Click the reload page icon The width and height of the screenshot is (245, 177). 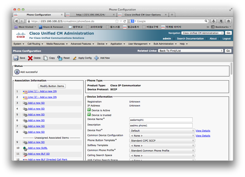125,21
